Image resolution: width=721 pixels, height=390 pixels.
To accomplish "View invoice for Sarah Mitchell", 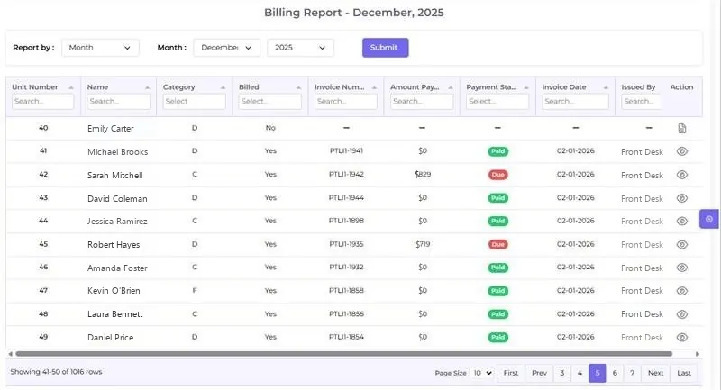I will 682,175.
